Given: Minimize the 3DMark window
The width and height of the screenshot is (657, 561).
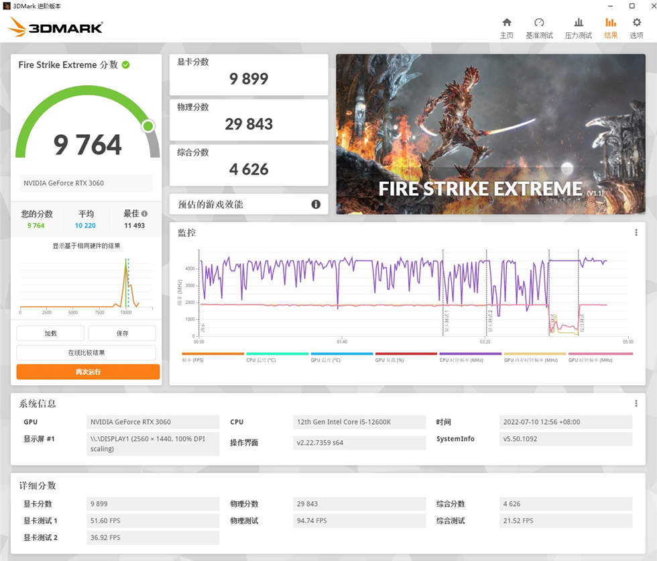Looking at the screenshot, I should [611, 6].
